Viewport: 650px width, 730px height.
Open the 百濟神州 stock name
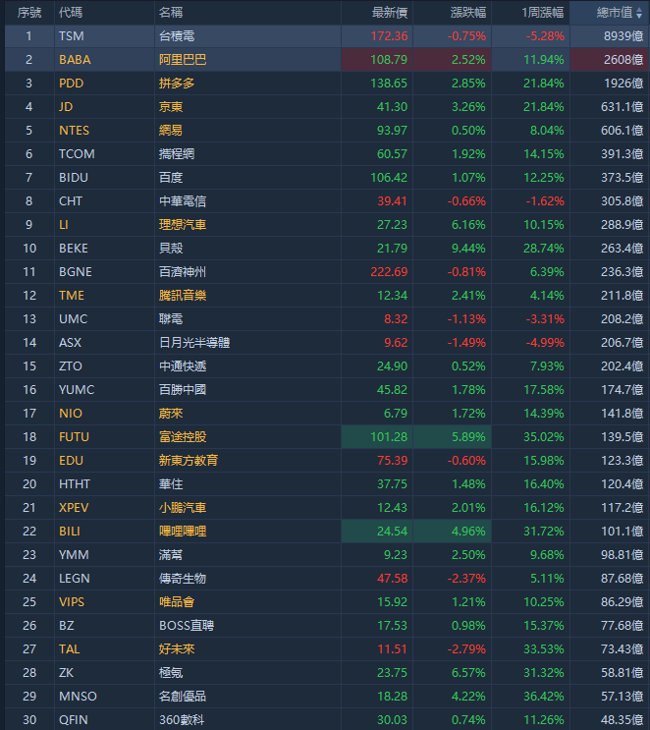pos(183,272)
